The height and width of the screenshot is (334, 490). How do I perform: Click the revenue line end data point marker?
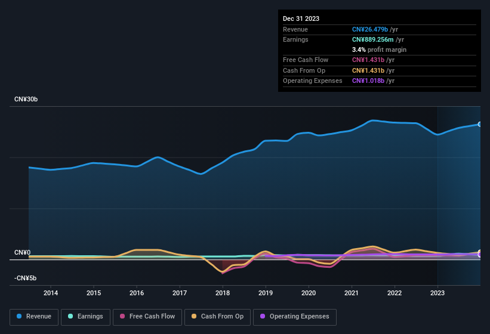(x=480, y=124)
